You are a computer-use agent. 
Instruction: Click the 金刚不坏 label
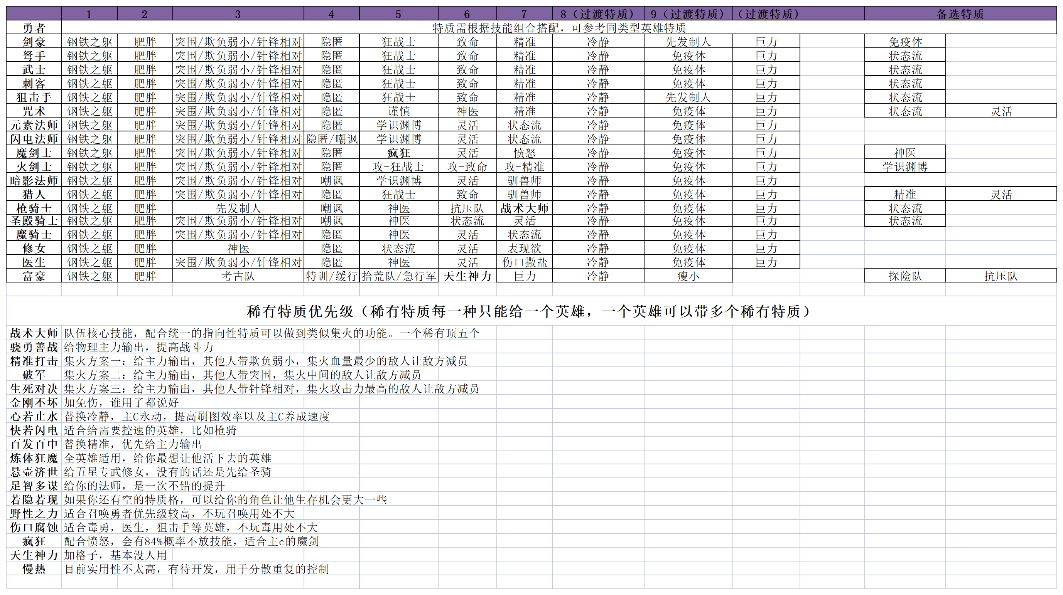34,402
